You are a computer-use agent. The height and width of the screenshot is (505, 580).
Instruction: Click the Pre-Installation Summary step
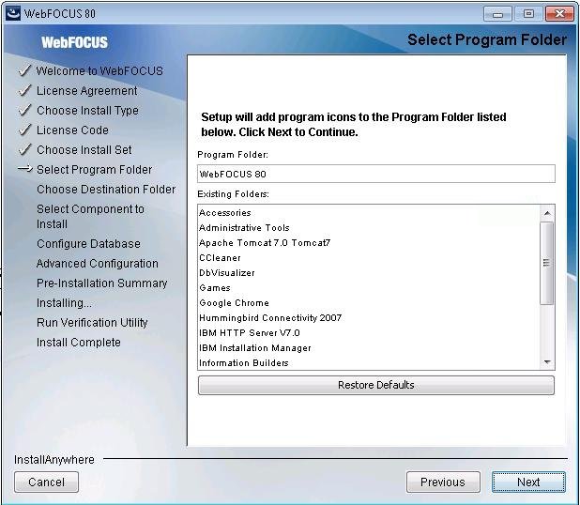[x=101, y=283]
